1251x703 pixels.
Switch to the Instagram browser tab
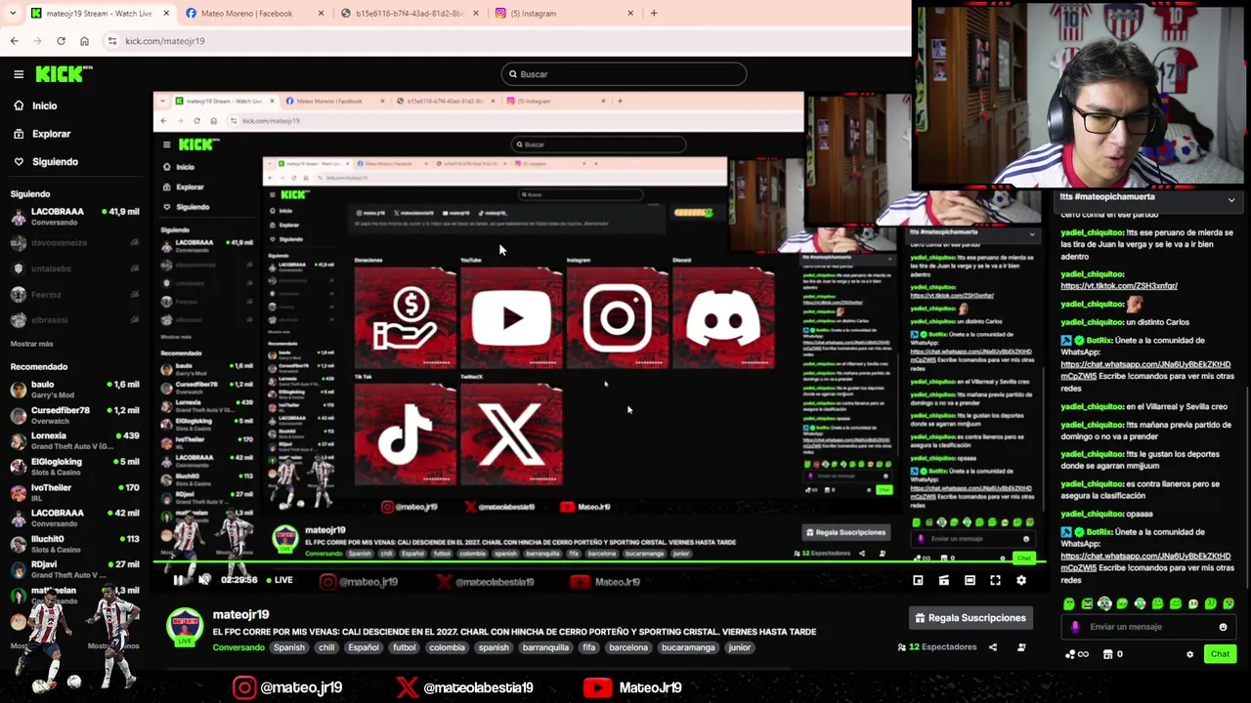566,13
